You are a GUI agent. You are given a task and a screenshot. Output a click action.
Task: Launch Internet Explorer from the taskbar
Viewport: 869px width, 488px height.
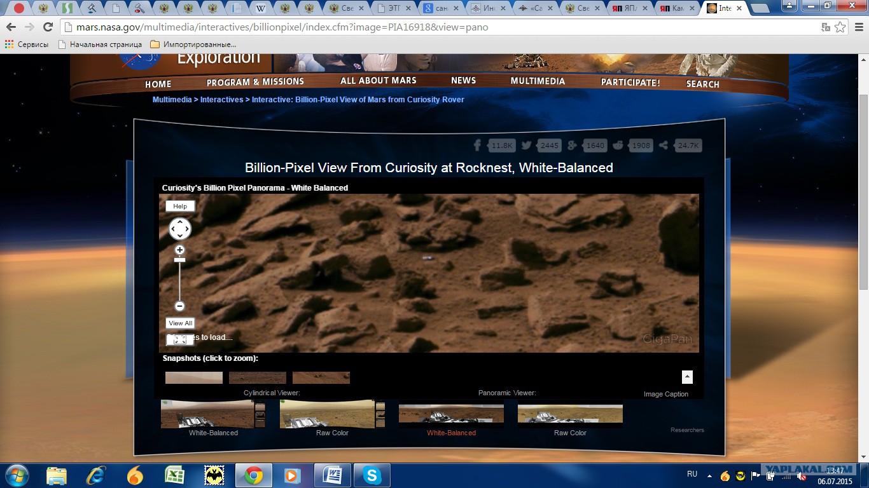click(96, 475)
